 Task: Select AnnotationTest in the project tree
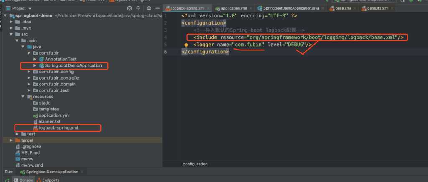click(61, 59)
